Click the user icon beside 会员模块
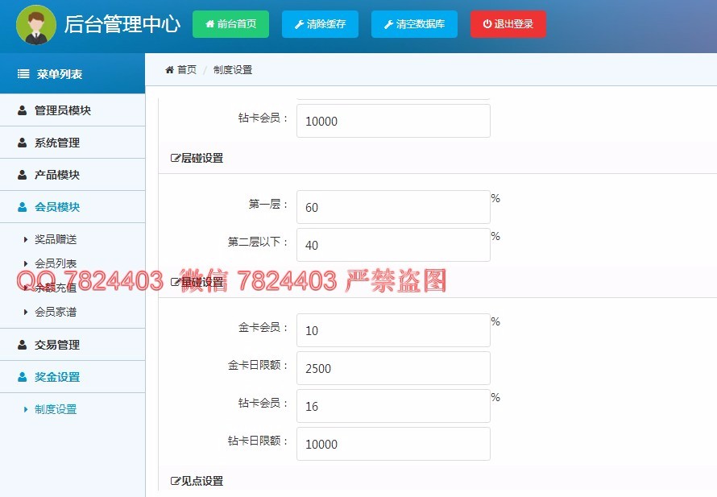 coord(22,207)
